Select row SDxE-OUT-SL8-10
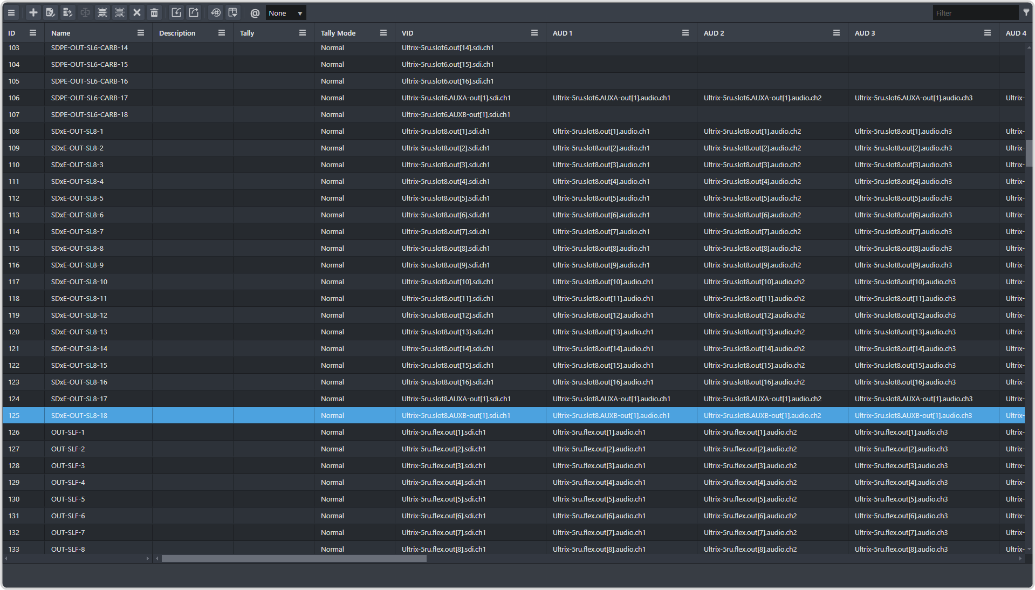The image size is (1035, 590). coord(79,282)
